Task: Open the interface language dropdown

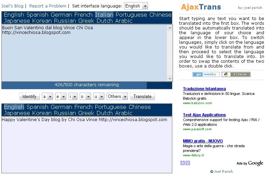Action: [136, 6]
